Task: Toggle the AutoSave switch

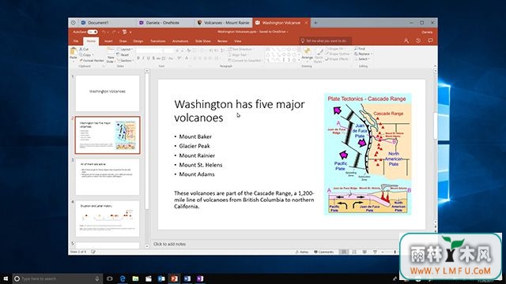Action: [x=93, y=32]
